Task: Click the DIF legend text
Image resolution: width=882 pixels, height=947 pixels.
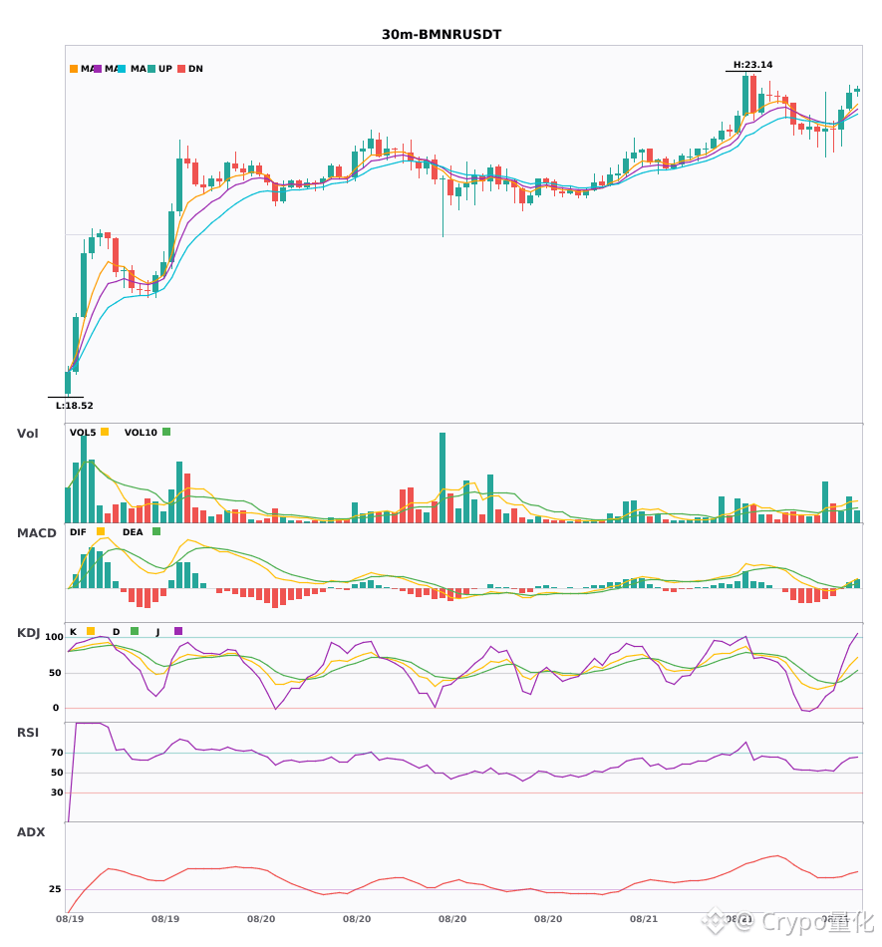Action: click(78, 532)
